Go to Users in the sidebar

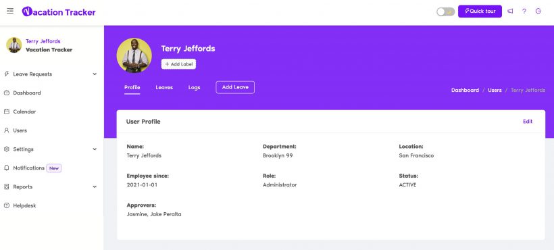click(20, 130)
